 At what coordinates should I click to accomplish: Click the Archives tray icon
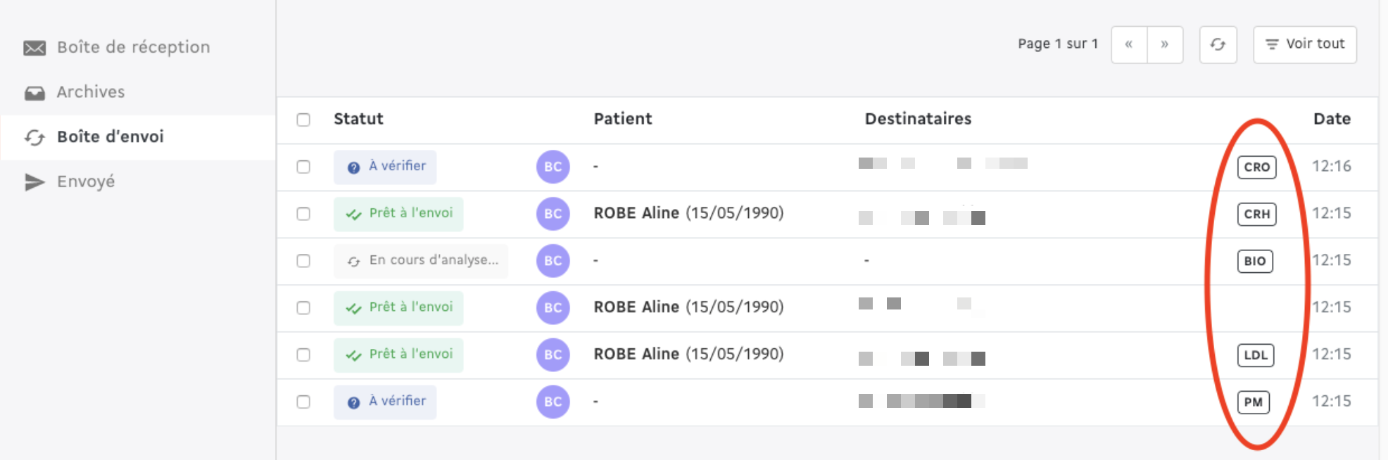pos(34,93)
